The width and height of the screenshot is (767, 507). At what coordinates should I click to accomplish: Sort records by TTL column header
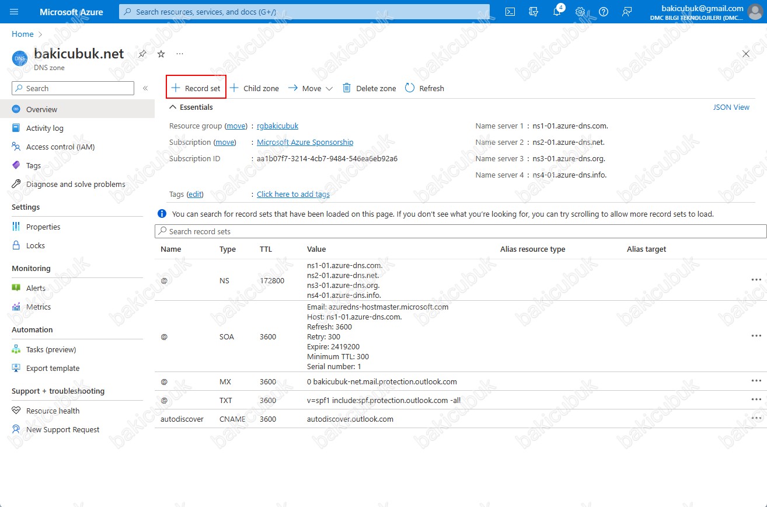[x=266, y=249]
